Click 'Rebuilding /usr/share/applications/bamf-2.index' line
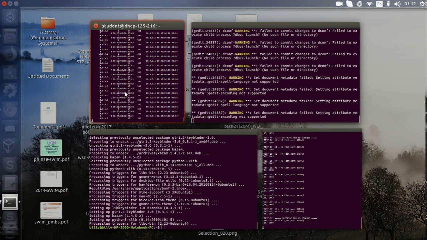Viewport: 427px width, 240px height. 140,189
